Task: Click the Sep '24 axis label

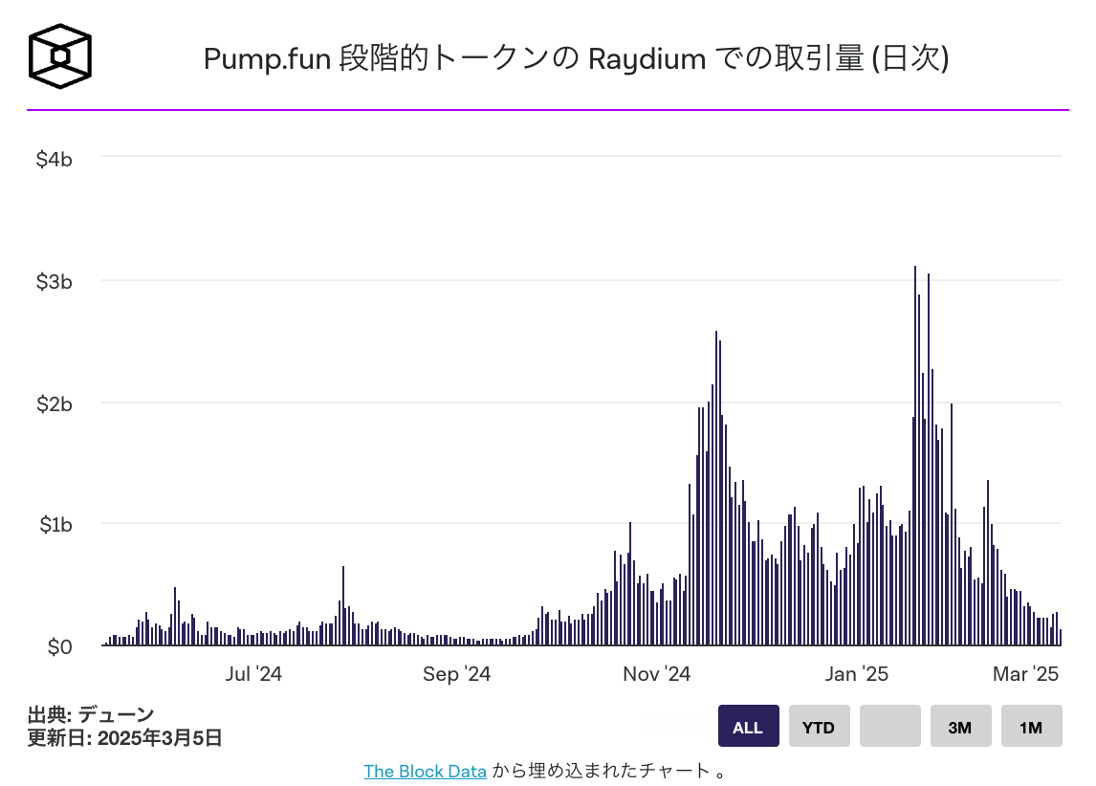Action: coord(456,673)
